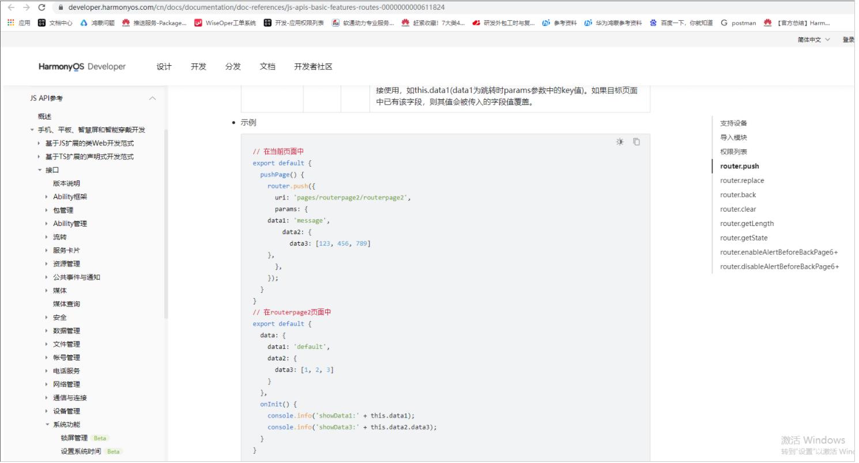
Task: Open the WiseOper工单系统 bookmark
Action: (225, 23)
